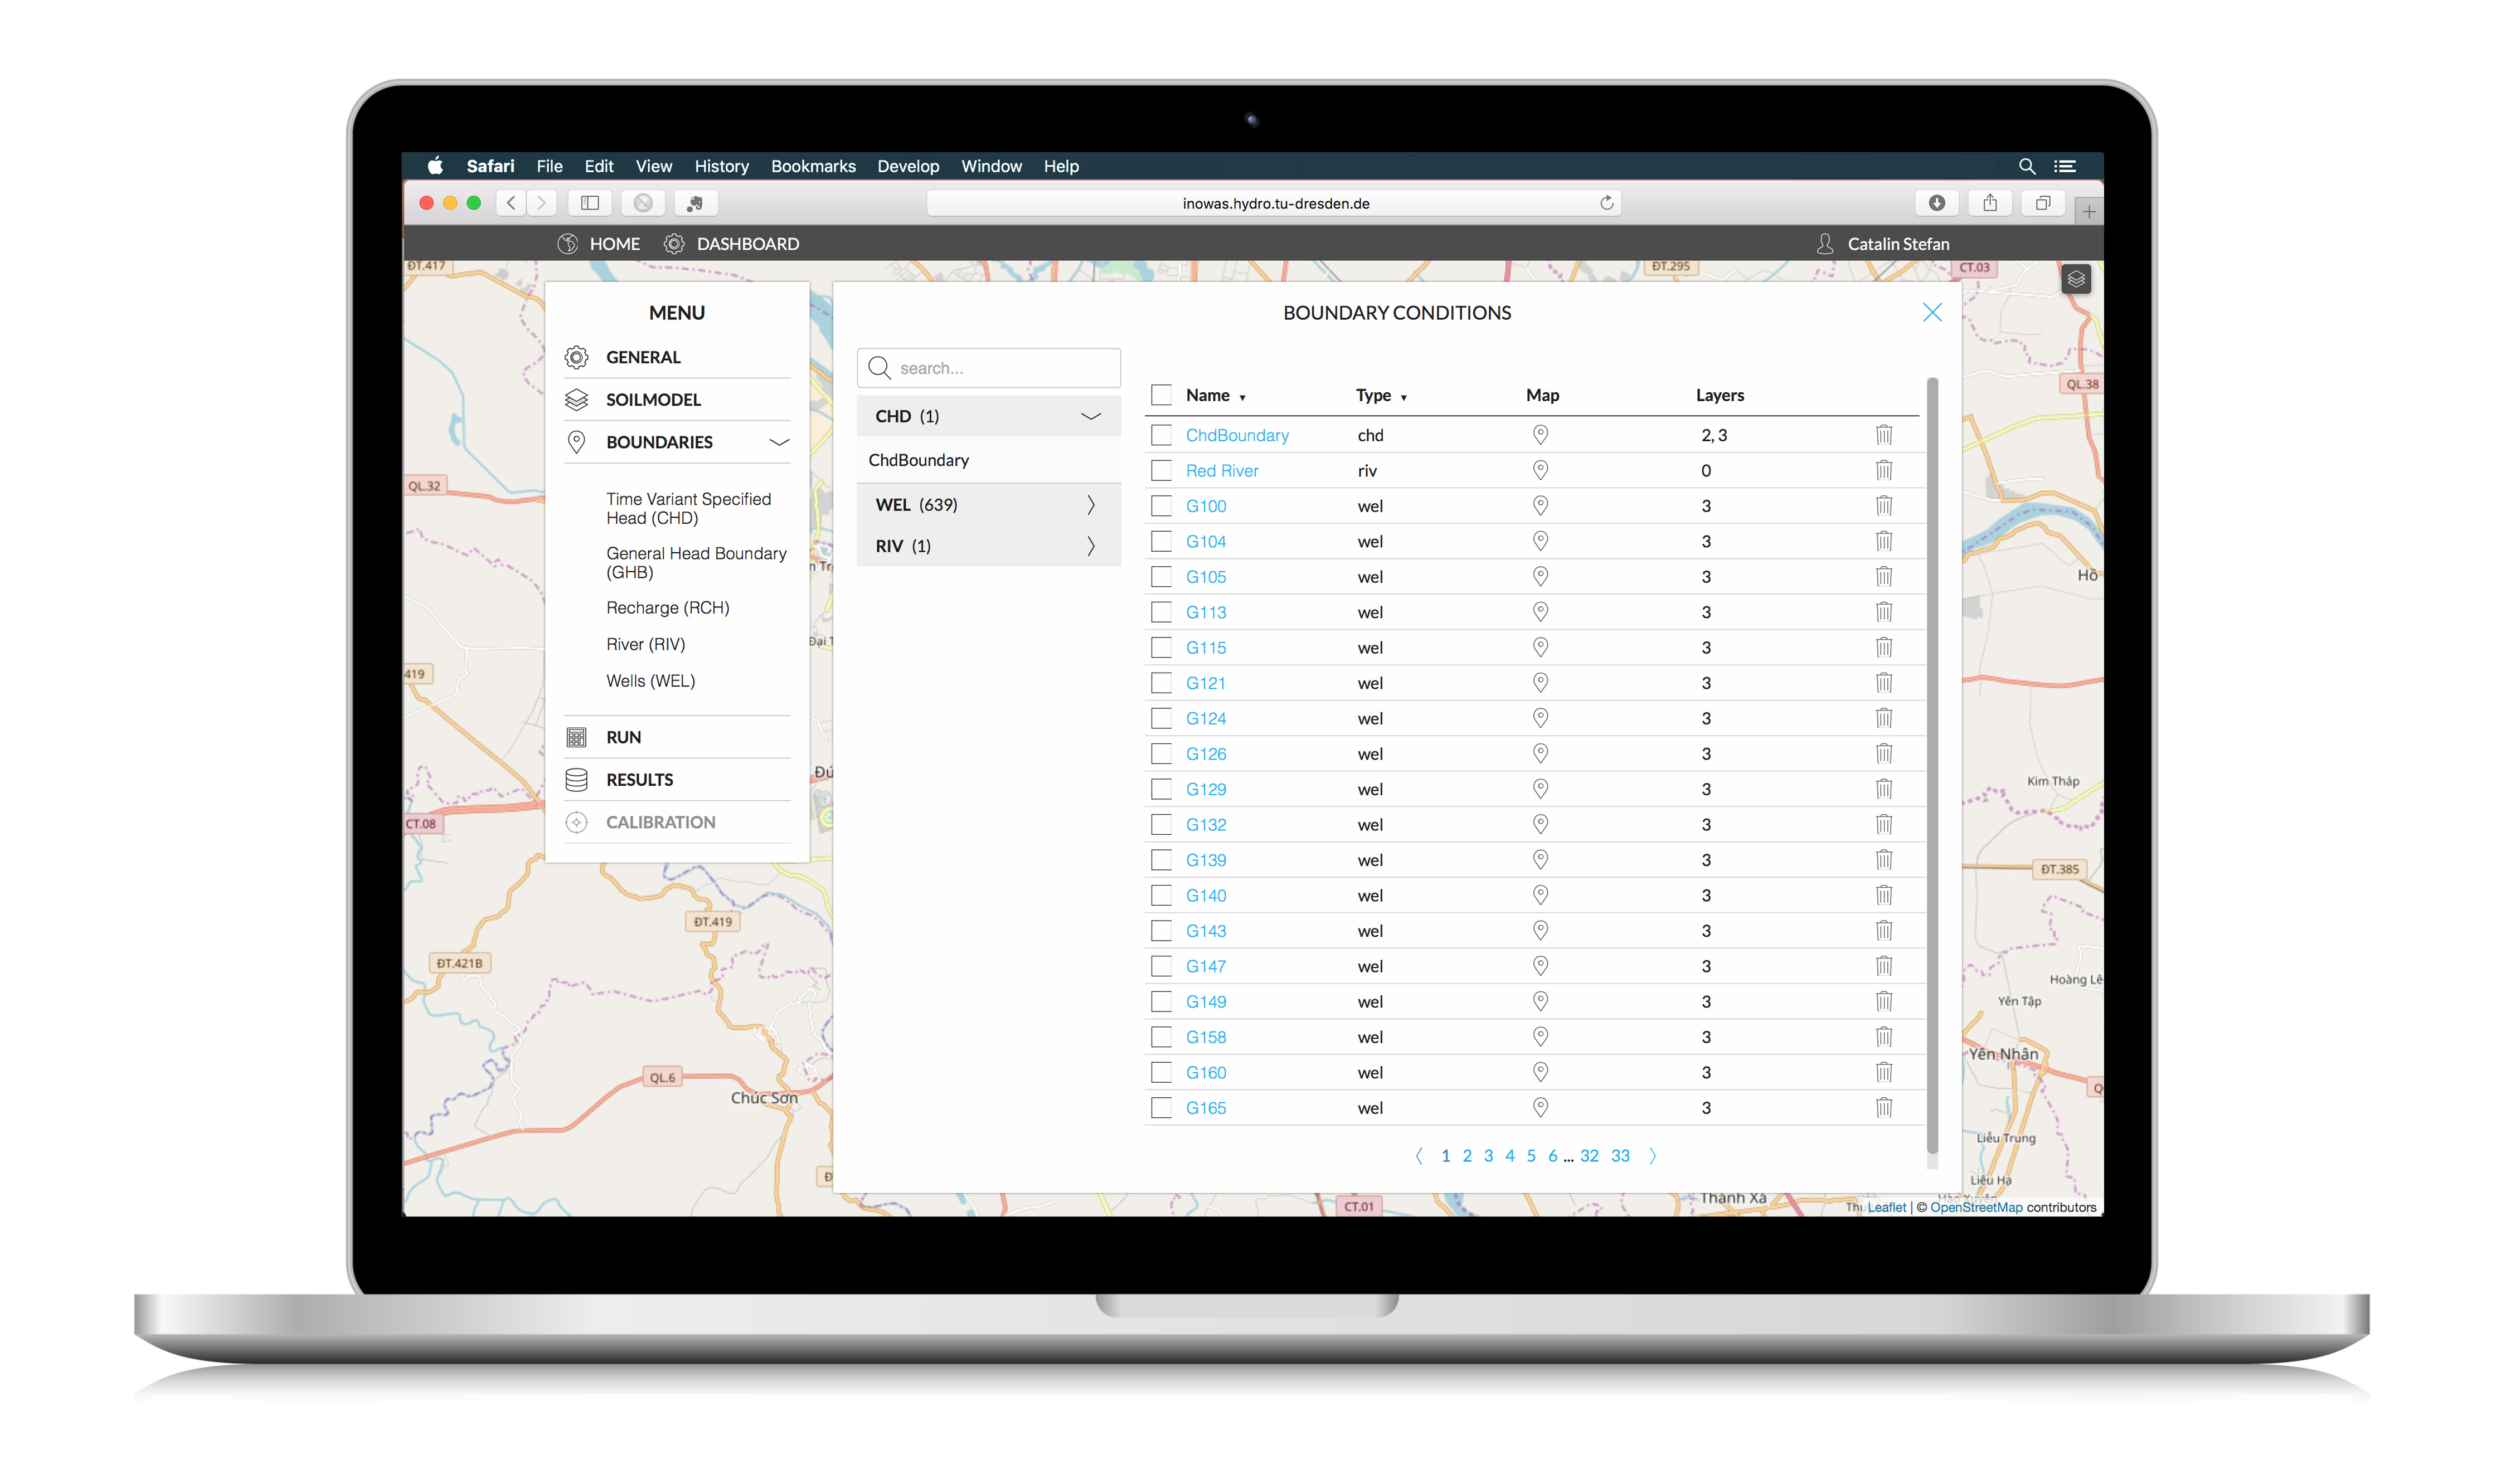Click the boundary table vertical scrollbar

click(x=1932, y=765)
